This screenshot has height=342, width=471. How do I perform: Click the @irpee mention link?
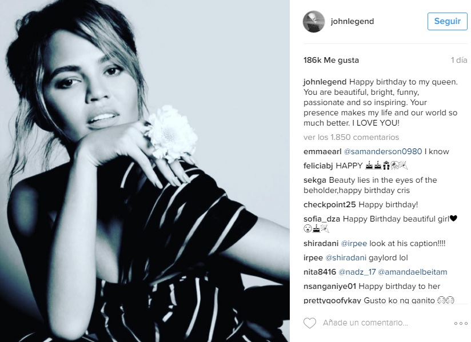coord(354,243)
